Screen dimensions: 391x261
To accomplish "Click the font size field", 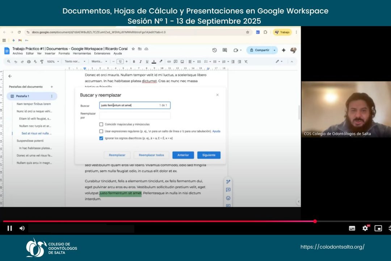I will (120, 61).
